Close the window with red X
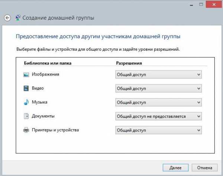The height and width of the screenshot is (176, 223). (x=214, y=5)
